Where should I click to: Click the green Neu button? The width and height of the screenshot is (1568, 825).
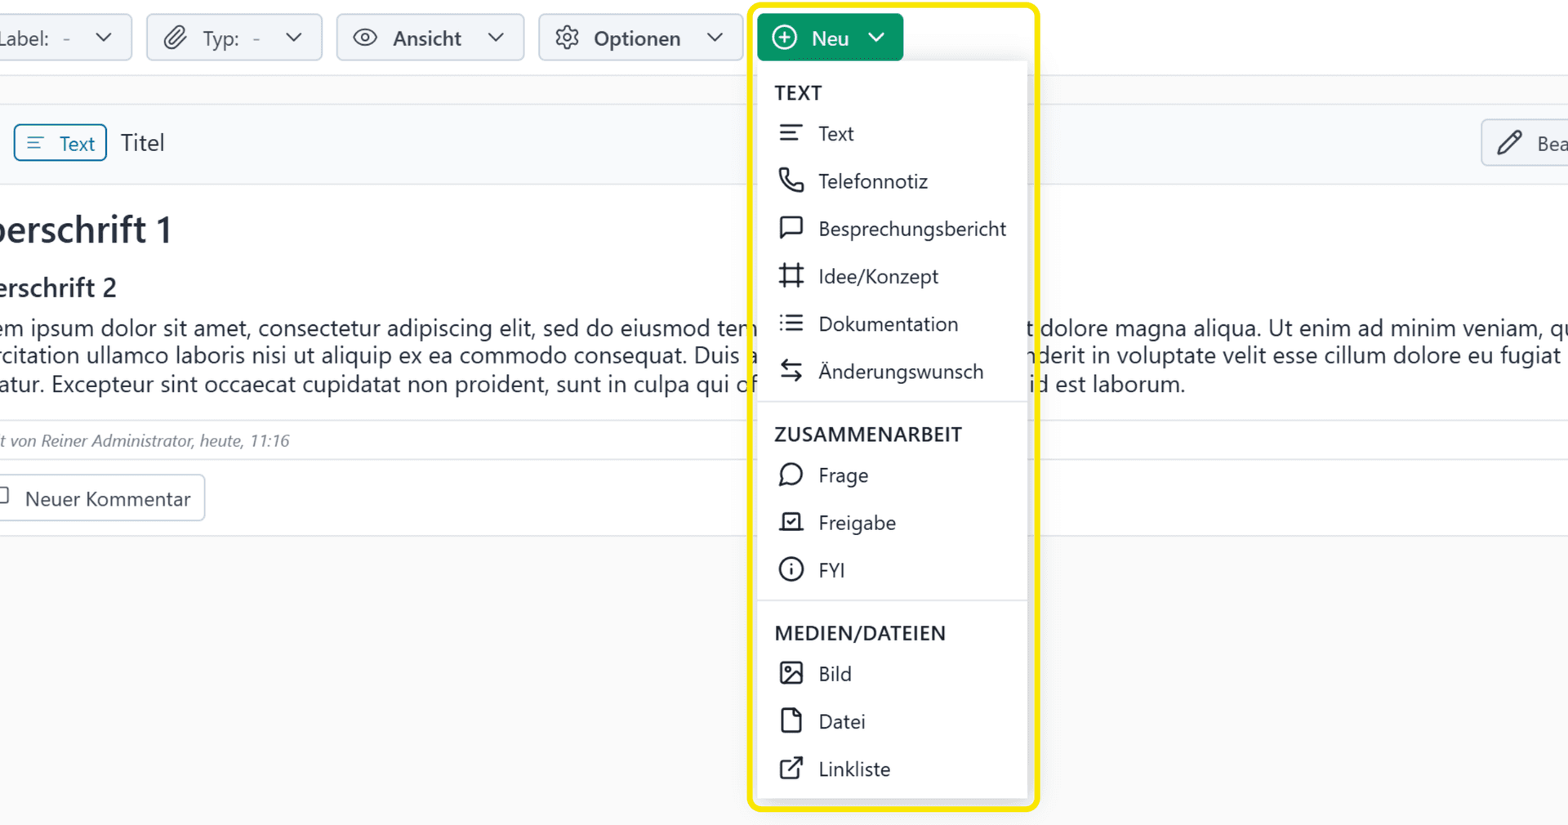(x=830, y=38)
